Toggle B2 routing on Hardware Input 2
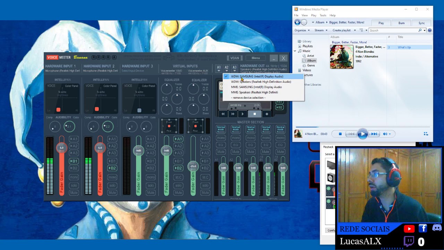444x250 pixels. 112,168
